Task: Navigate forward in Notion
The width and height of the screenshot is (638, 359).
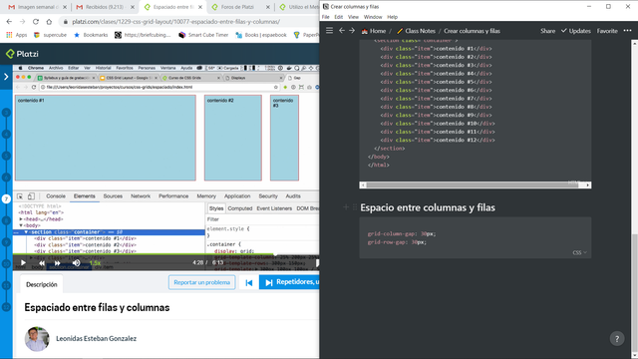Action: point(352,31)
